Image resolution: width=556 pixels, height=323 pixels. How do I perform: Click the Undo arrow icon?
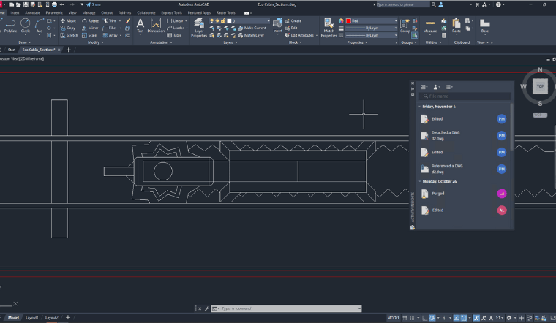(61, 4)
